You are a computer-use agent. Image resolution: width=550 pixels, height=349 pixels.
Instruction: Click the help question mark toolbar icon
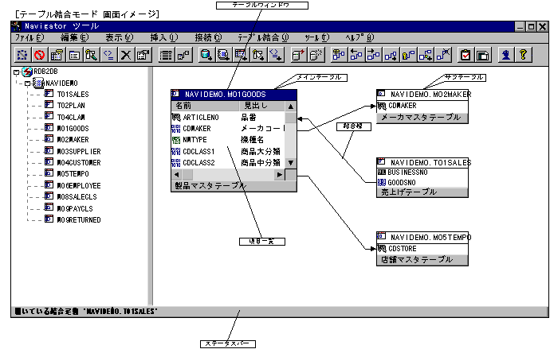point(524,55)
